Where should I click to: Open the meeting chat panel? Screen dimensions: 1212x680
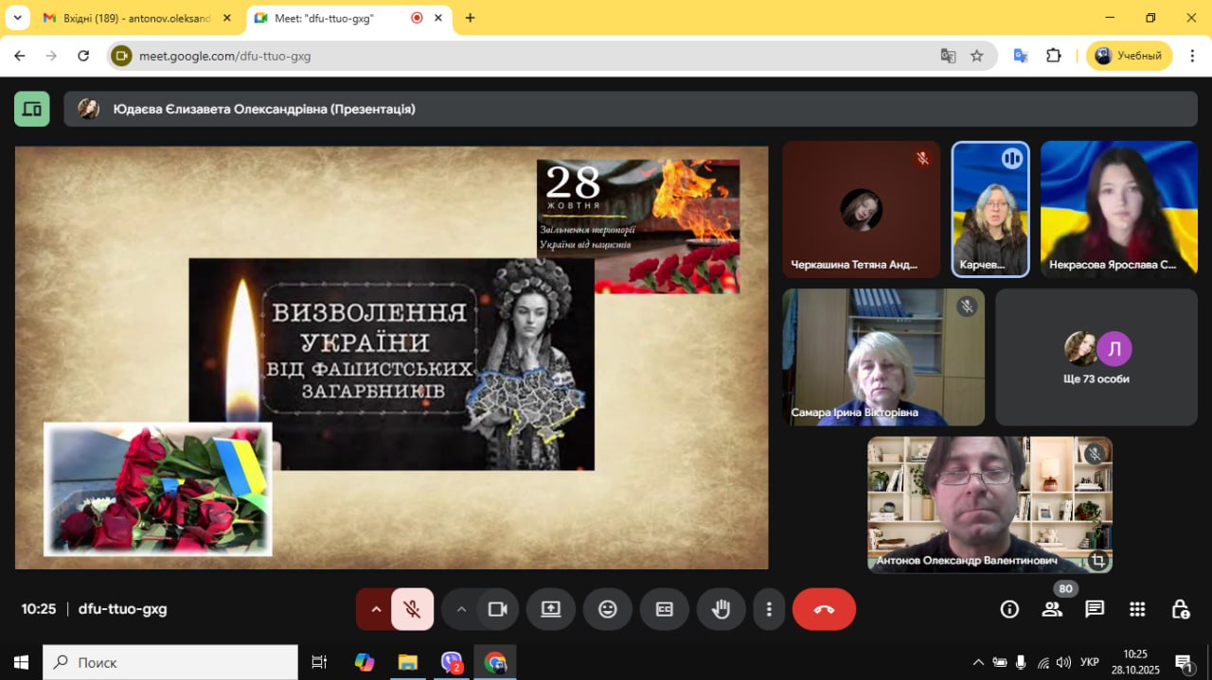pos(1095,609)
